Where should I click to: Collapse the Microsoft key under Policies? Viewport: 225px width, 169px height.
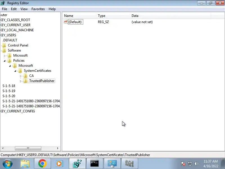click(10, 66)
